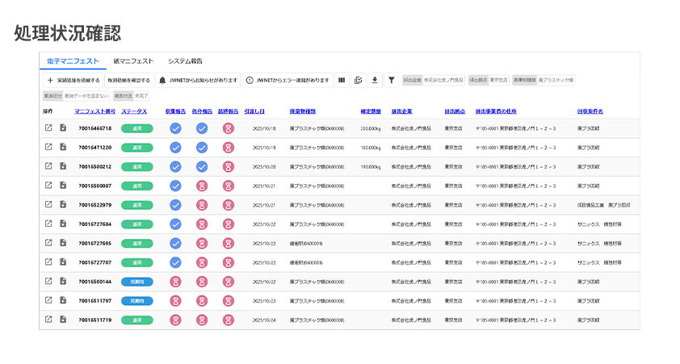The image size is (680, 364).
Task: Open the filter funnel icon
Action: 391,81
